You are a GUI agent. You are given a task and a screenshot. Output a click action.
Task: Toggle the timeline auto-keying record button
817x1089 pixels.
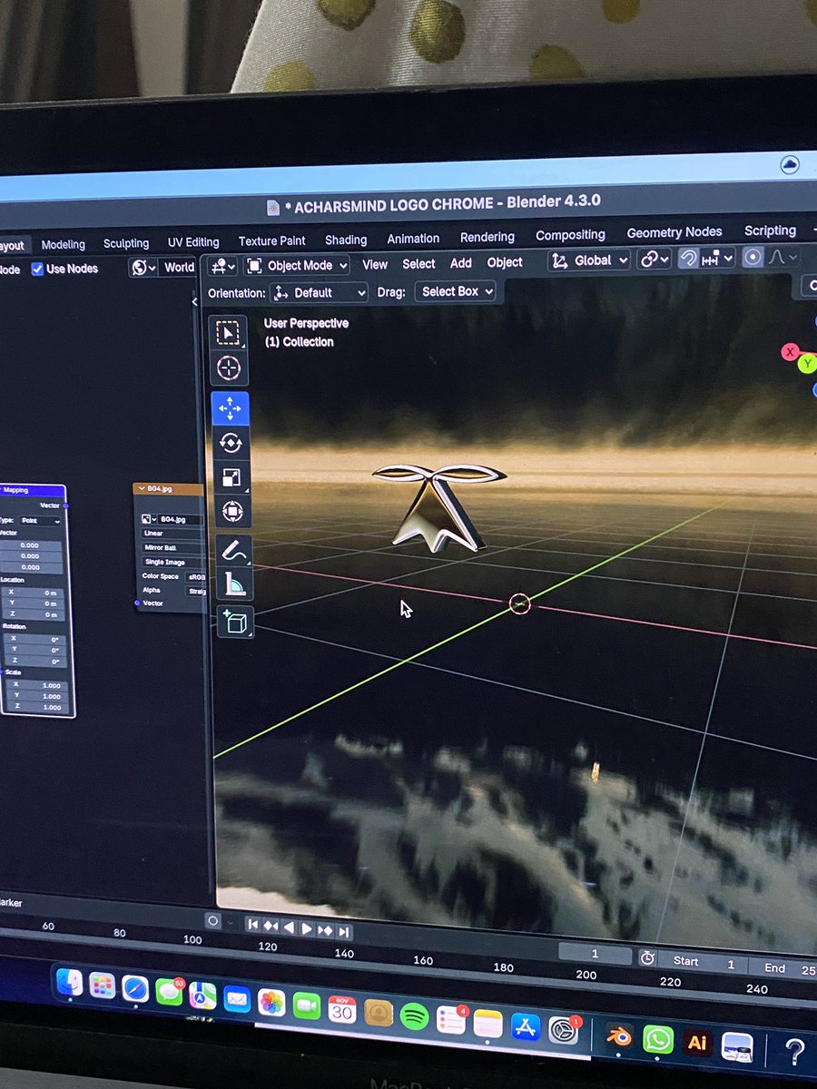point(212,920)
